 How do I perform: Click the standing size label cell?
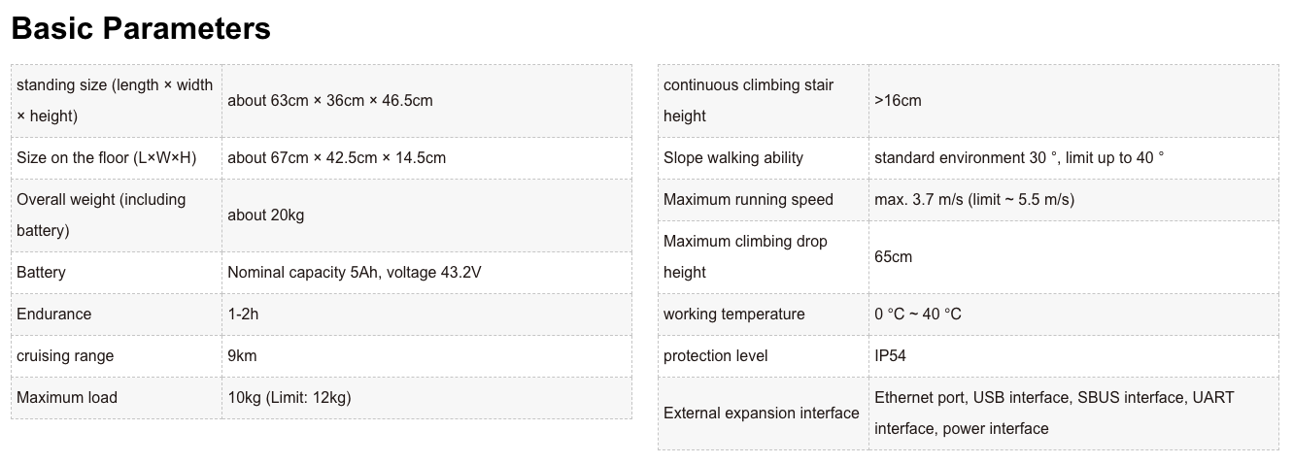click(115, 101)
